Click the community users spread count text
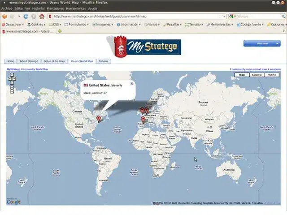287x215 pixels. (255, 69)
